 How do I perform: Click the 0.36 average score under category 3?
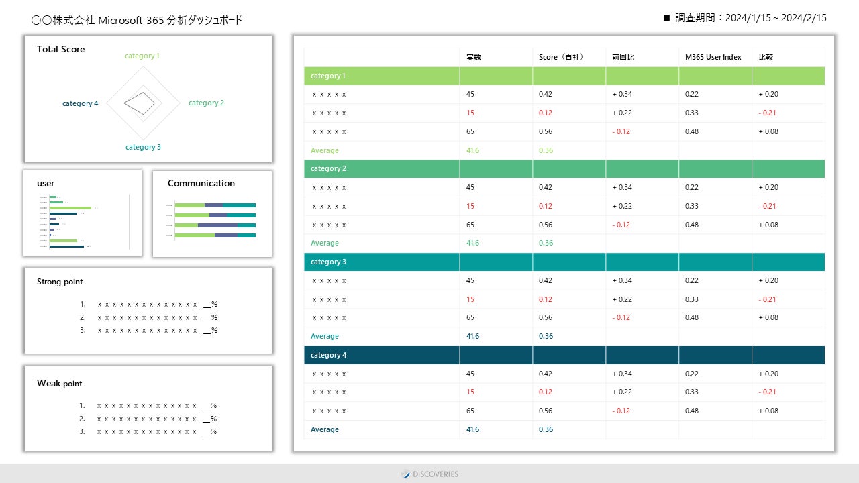[x=546, y=336]
